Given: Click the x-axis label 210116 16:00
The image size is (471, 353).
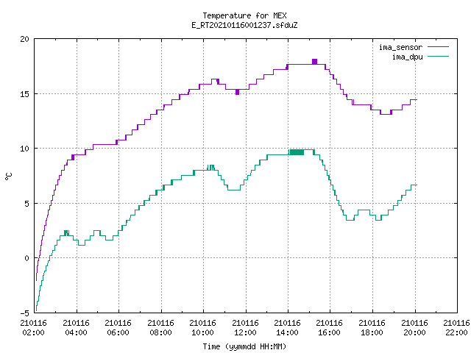Looking at the screenshot, I should coord(330,328).
